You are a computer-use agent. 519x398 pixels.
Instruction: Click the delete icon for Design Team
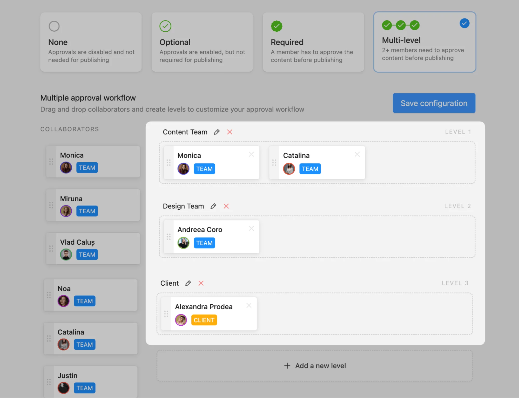[226, 206]
